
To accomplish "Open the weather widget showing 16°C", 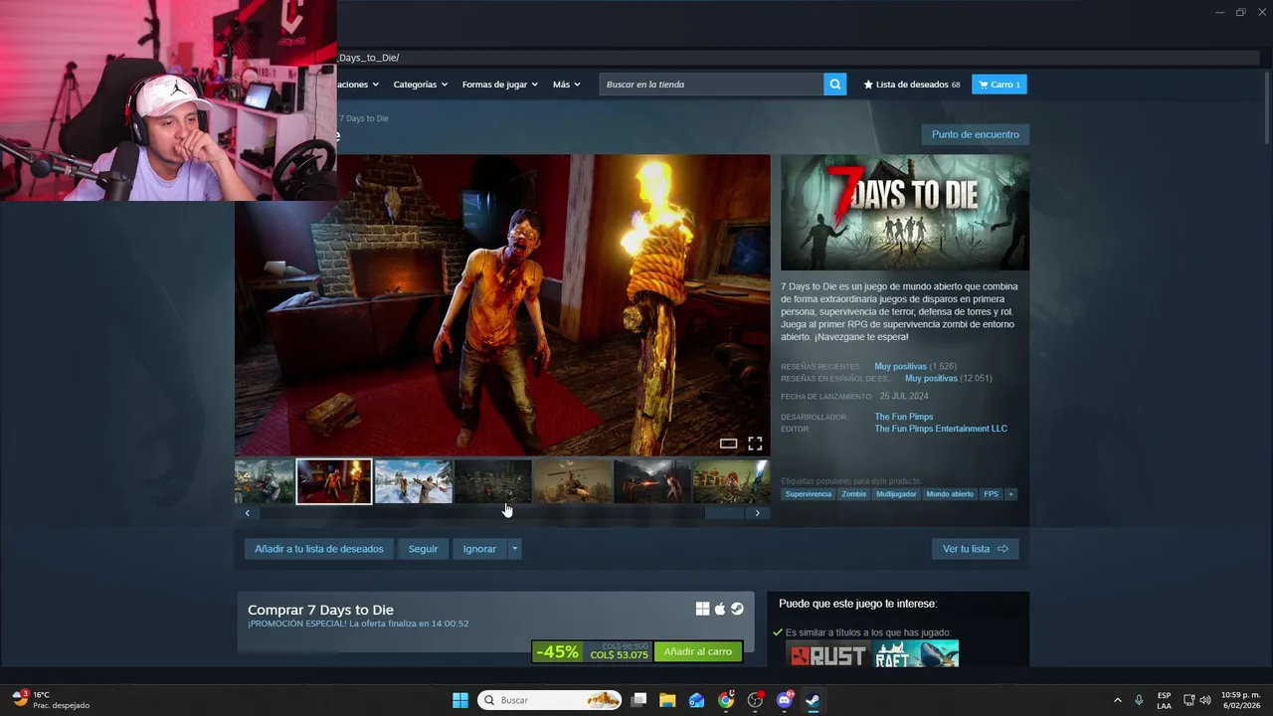I will pyautogui.click(x=52, y=700).
